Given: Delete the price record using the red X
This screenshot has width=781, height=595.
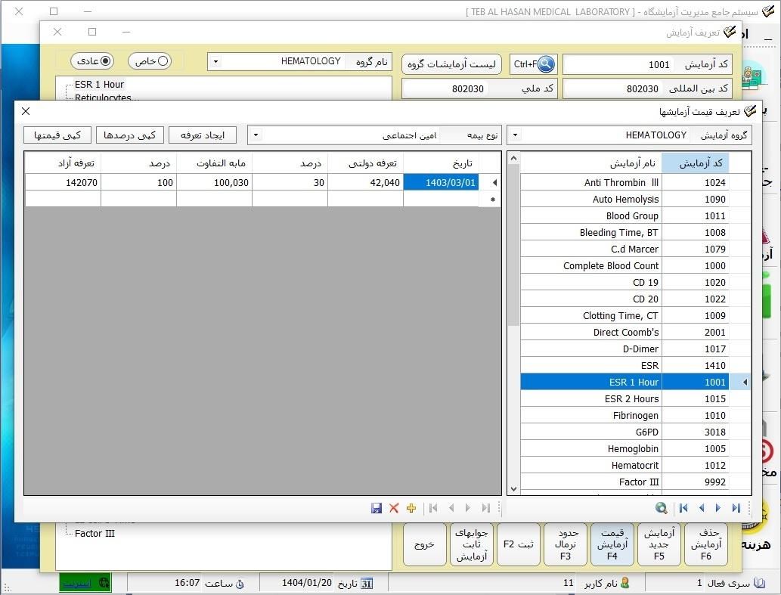Looking at the screenshot, I should 394,508.
